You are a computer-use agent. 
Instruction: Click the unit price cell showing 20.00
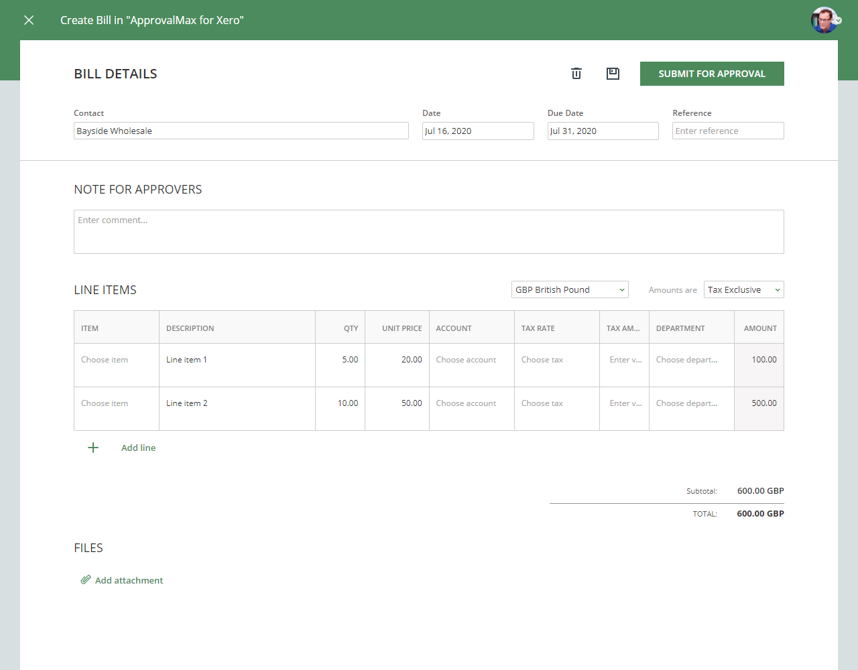tap(397, 365)
